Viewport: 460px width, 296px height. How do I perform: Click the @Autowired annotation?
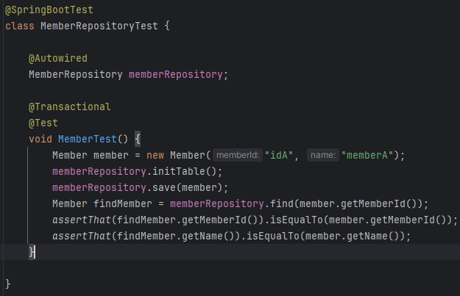[x=58, y=59]
